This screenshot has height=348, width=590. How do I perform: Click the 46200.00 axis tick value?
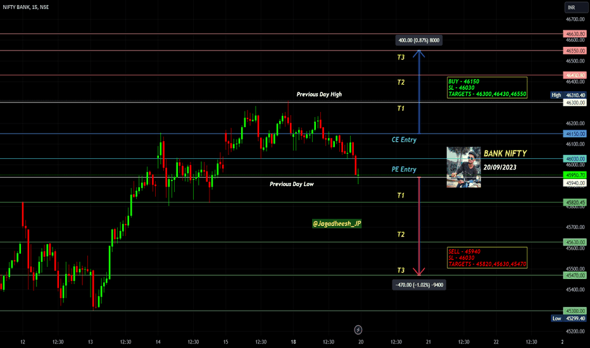click(x=575, y=123)
